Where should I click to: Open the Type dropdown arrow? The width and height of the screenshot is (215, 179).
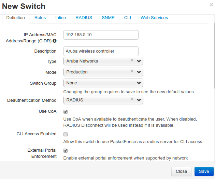click(139, 61)
